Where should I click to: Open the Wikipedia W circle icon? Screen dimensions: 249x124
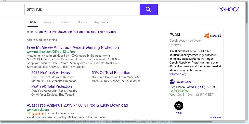click(x=179, y=106)
